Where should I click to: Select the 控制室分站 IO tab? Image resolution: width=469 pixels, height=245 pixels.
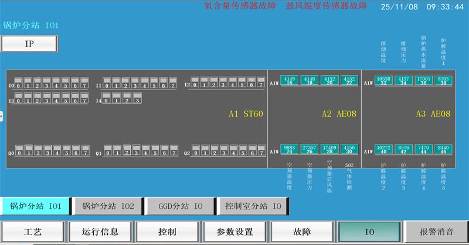[x=253, y=206]
